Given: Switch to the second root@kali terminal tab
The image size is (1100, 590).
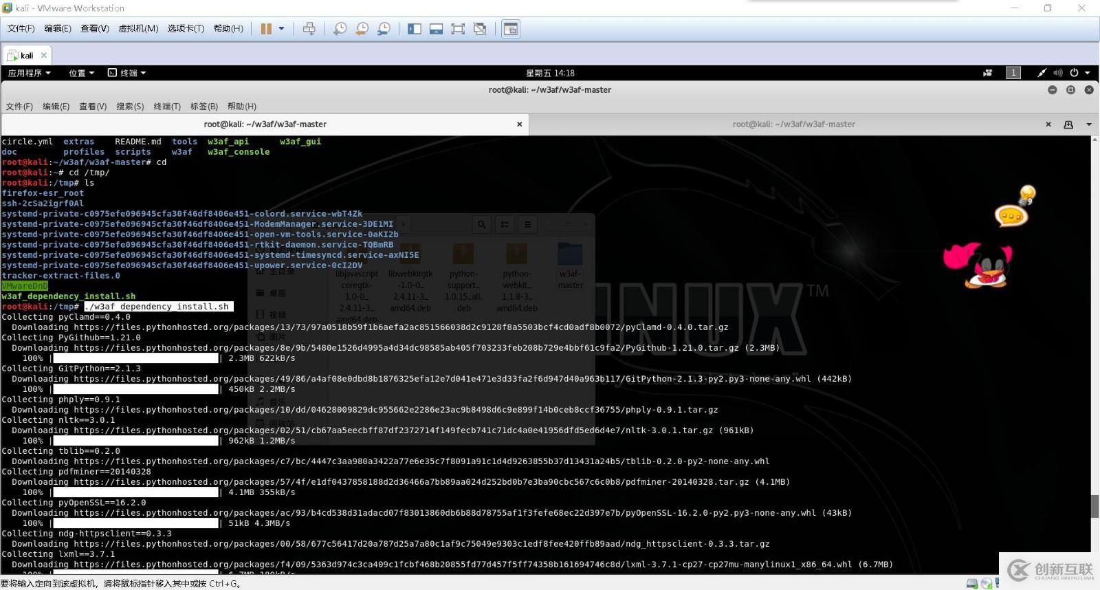Looking at the screenshot, I should coord(794,124).
